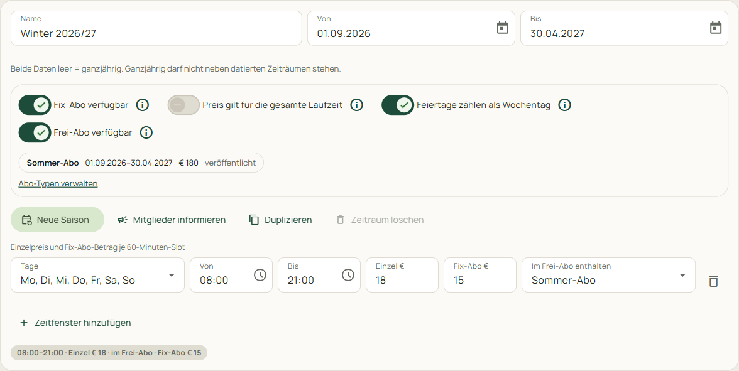
Task: Show info about Preis gilt für gesamte Laufzeit
Action: (357, 105)
